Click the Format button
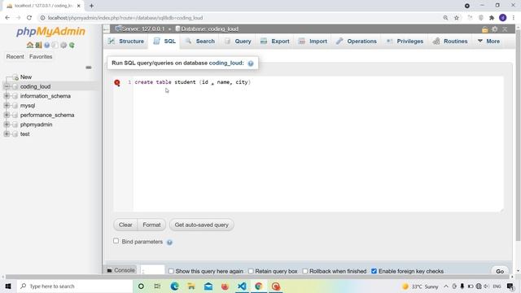The width and height of the screenshot is (521, 293). point(151,225)
